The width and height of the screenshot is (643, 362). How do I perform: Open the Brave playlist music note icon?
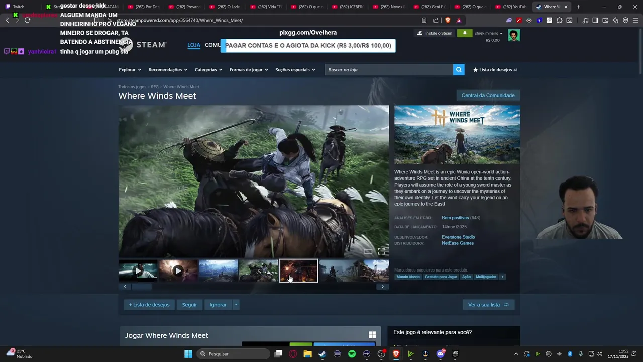585,20
